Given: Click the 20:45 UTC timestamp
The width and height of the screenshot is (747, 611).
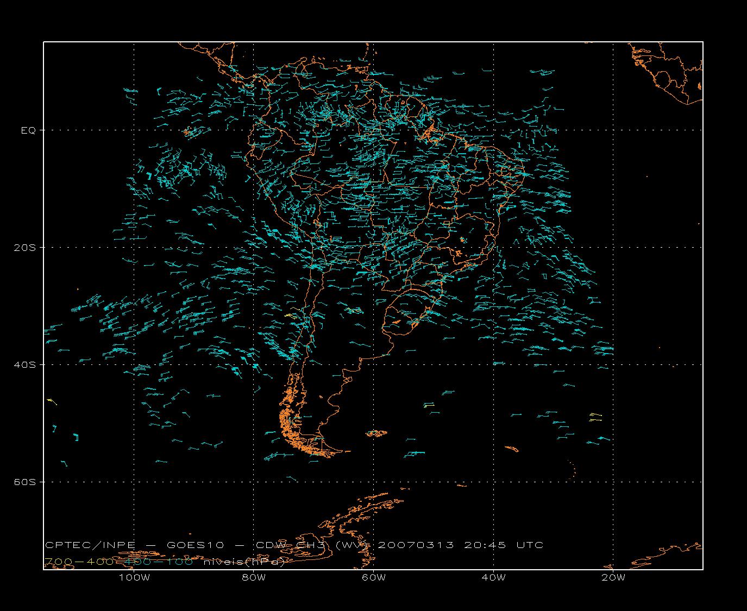Looking at the screenshot, I should point(504,545).
